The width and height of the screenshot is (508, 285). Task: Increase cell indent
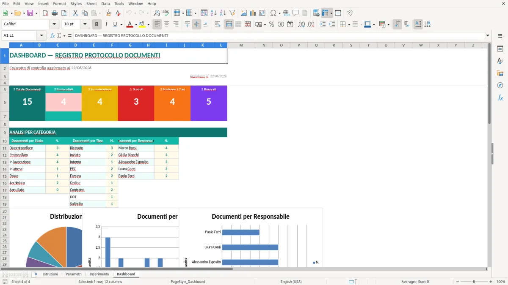pos(323,24)
